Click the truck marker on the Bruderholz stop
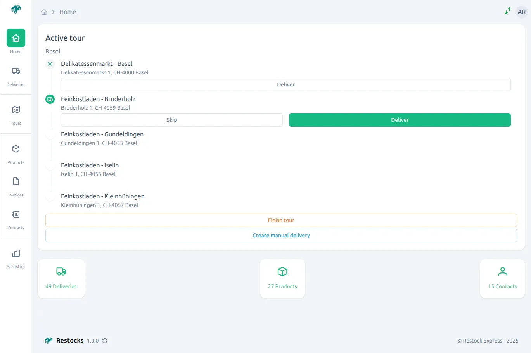This screenshot has height=353, width=531. pyautogui.click(x=50, y=99)
